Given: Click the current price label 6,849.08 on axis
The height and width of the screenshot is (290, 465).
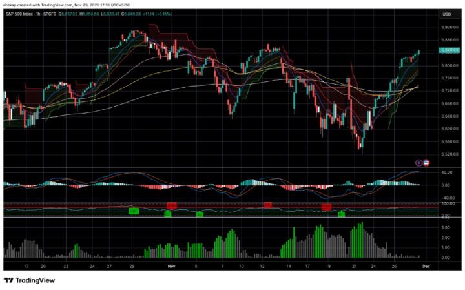Looking at the screenshot, I should point(449,50).
